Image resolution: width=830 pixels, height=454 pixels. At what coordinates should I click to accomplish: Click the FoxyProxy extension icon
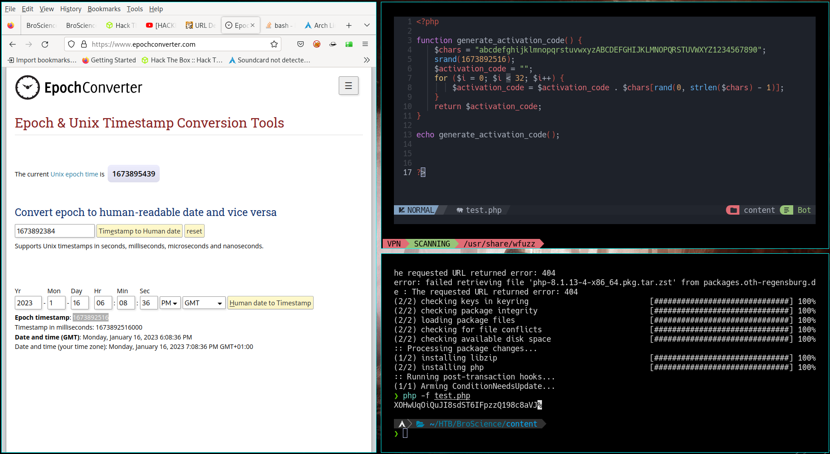pyautogui.click(x=317, y=44)
